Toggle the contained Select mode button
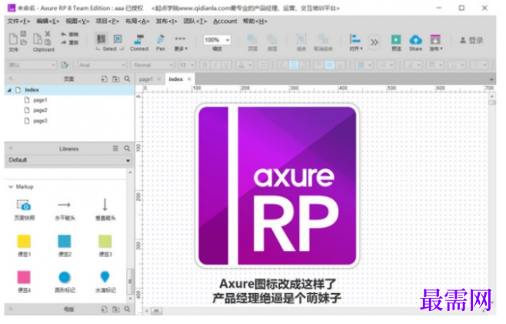This screenshot has height=324, width=506. click(118, 39)
